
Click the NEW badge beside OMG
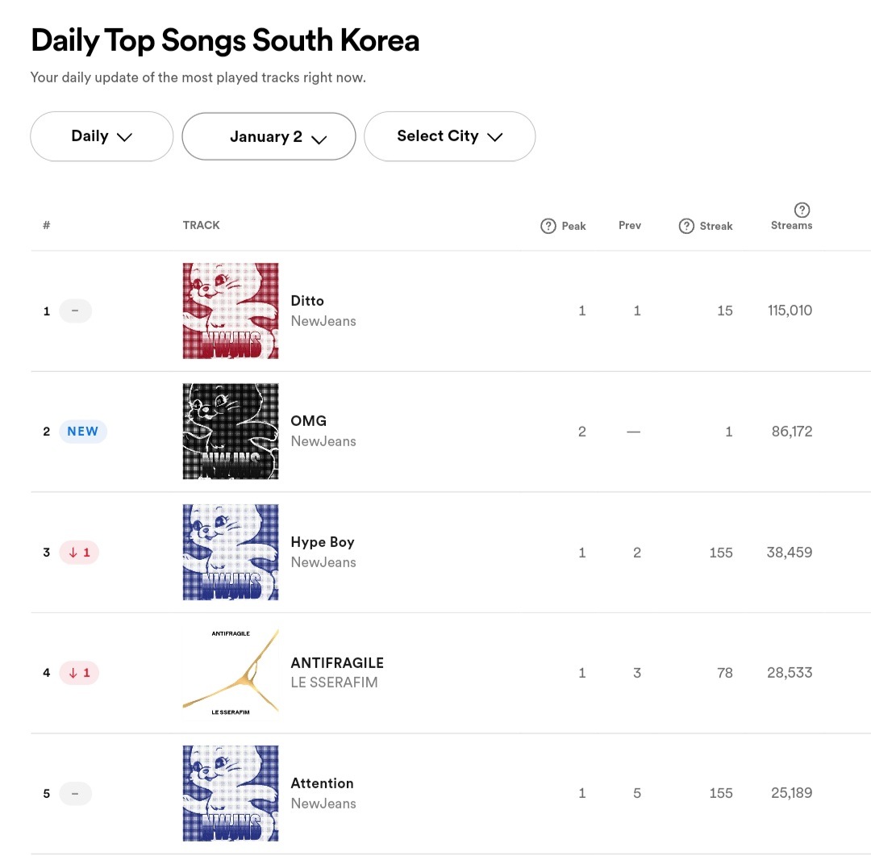click(x=83, y=432)
